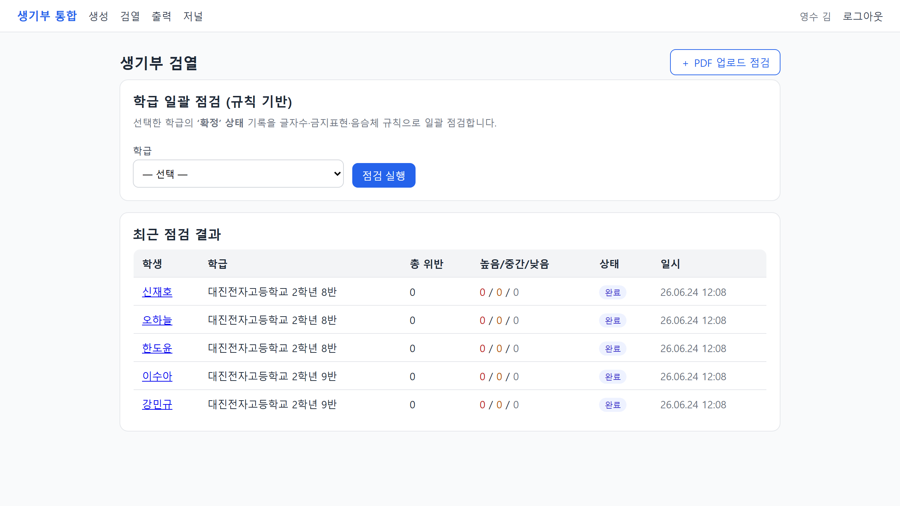
Task: Open student 신재호's result
Action: coord(157,292)
